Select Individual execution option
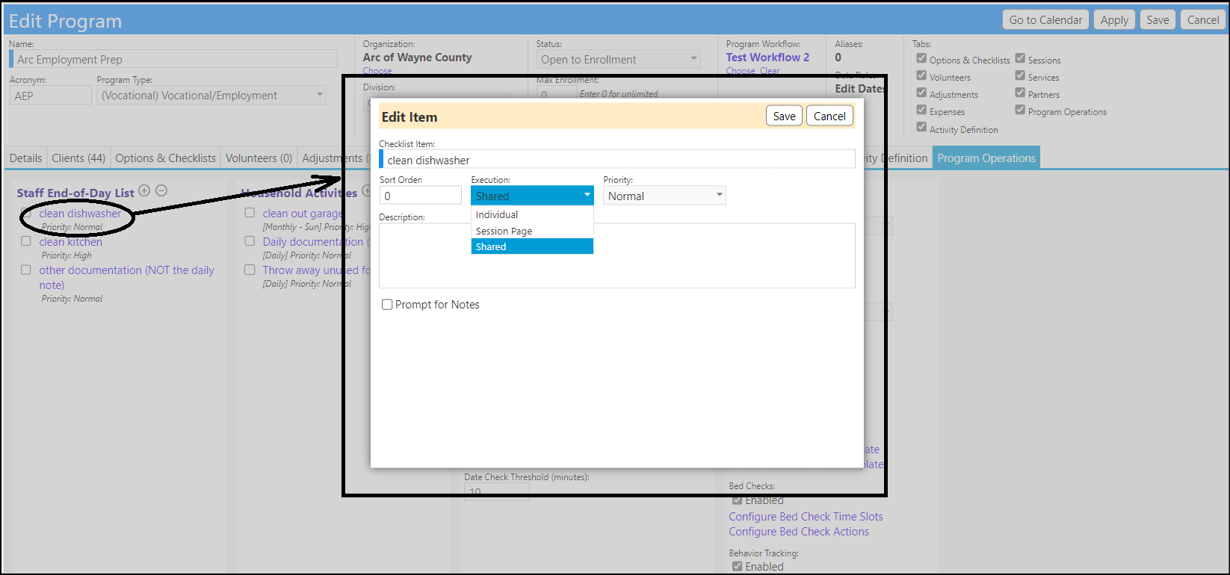1230x575 pixels. pyautogui.click(x=532, y=214)
